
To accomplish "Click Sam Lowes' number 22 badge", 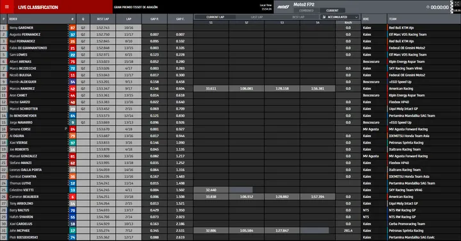I will (x=72, y=55).
